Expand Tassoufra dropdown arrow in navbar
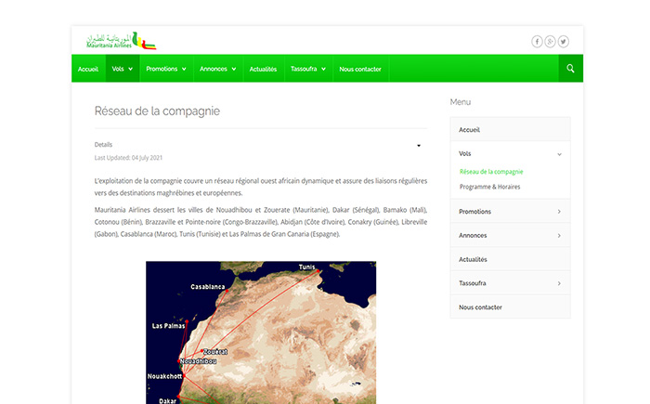The image size is (650, 404). click(x=324, y=70)
